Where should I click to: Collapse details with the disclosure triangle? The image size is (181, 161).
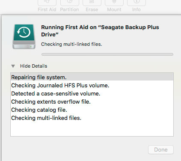[x=13, y=66]
